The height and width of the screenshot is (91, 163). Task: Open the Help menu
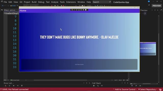[x=89, y=2]
